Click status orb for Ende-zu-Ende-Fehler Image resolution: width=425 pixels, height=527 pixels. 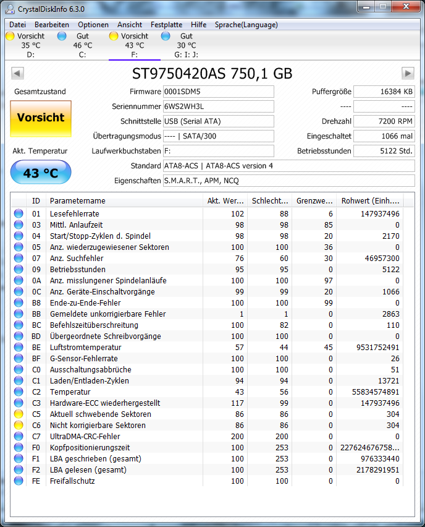pos(19,302)
